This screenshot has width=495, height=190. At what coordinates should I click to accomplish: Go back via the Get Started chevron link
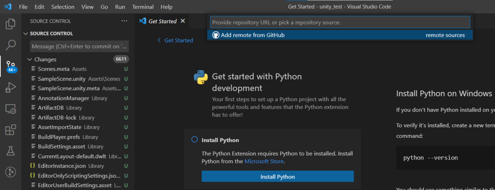click(x=175, y=40)
